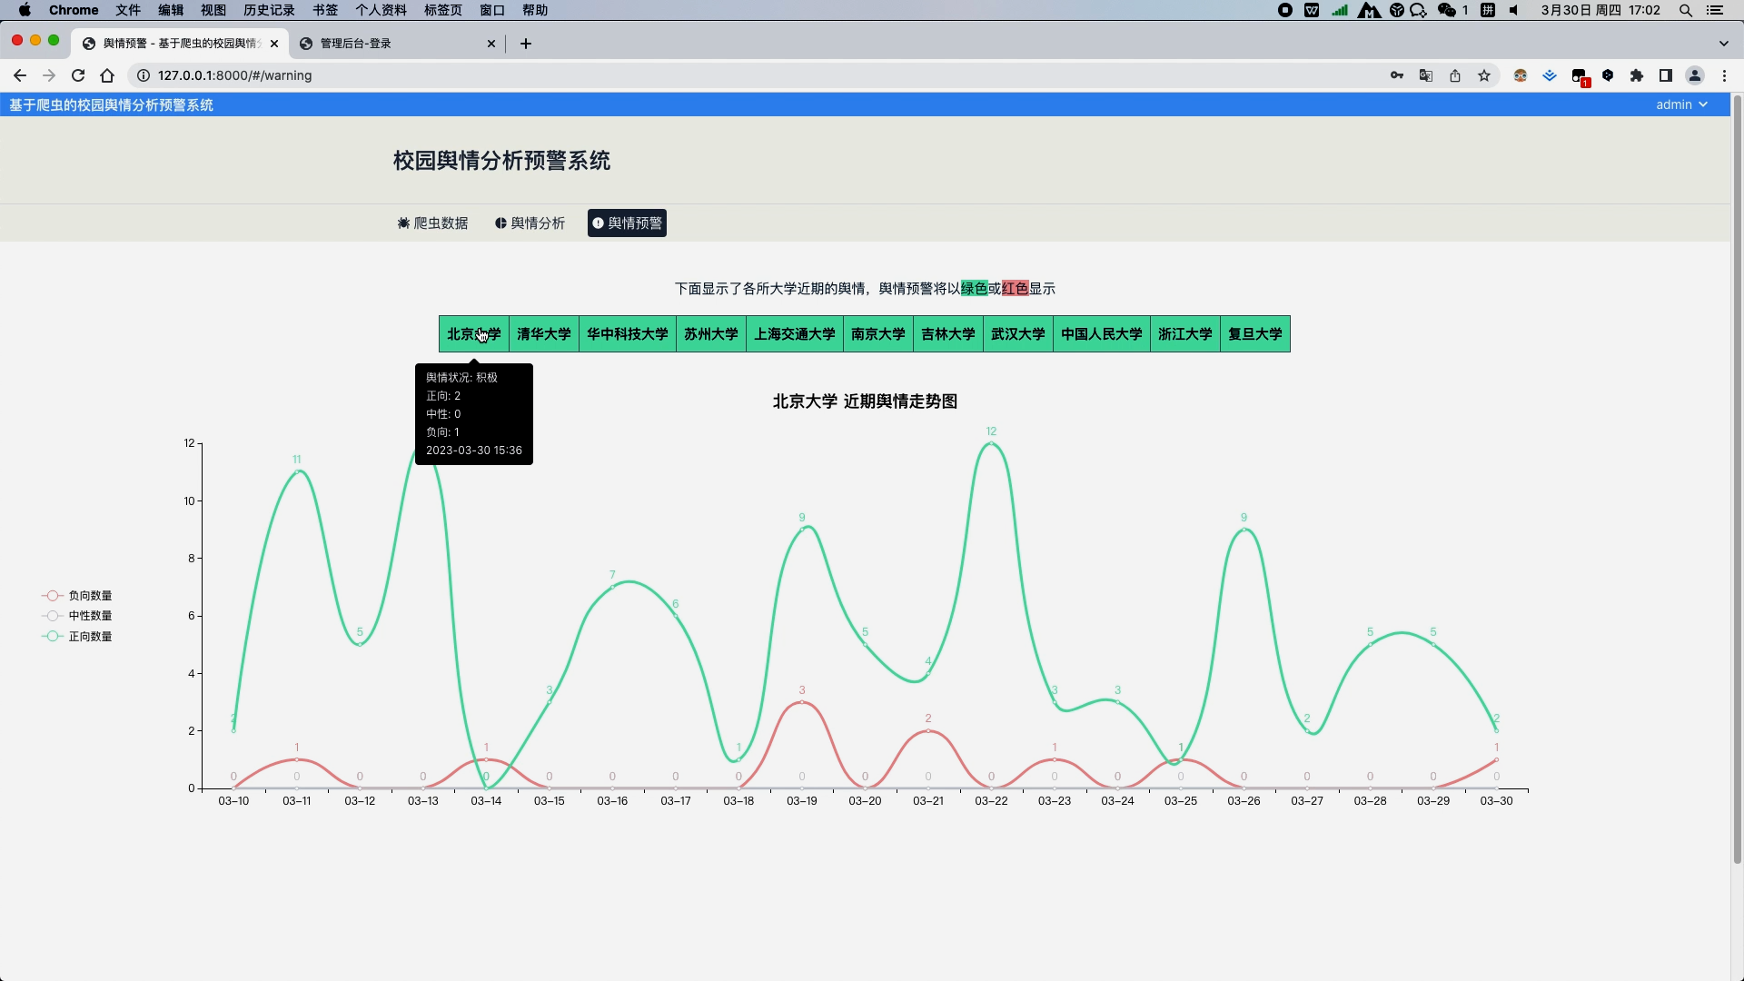
Task: Bookmark page with star icon
Action: click(1484, 75)
